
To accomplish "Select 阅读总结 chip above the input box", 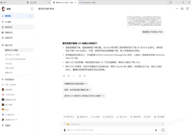I will pos(108,117).
